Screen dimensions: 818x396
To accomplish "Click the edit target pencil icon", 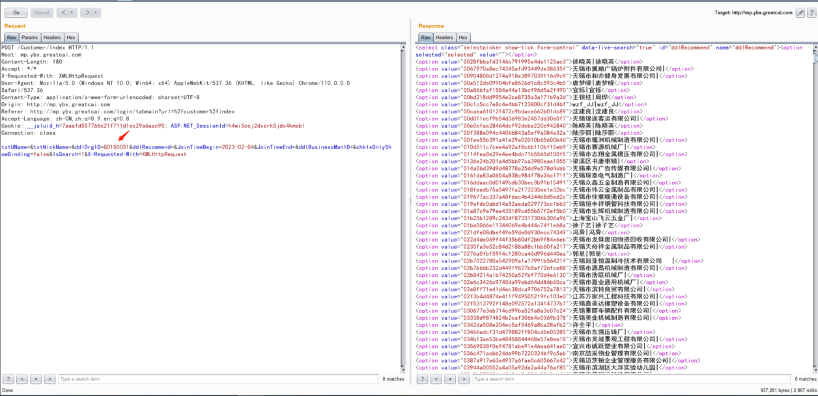I will [802, 12].
